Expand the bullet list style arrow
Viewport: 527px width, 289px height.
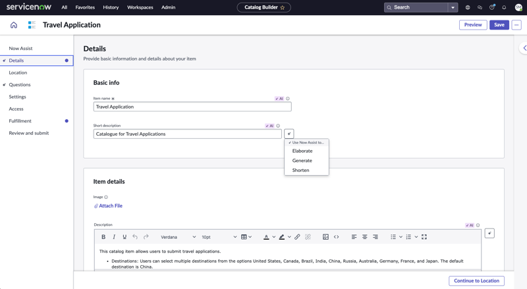point(401,237)
